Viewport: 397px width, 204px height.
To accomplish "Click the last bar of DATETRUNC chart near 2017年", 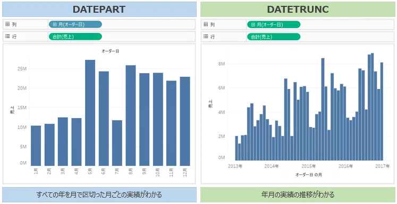I will tap(382, 111).
